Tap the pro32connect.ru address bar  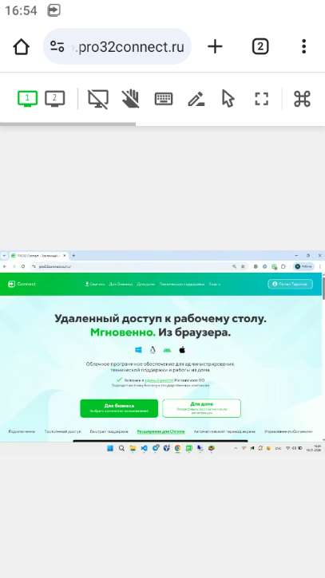click(x=117, y=46)
